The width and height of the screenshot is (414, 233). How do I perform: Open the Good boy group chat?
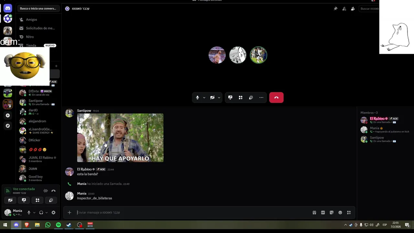39,178
